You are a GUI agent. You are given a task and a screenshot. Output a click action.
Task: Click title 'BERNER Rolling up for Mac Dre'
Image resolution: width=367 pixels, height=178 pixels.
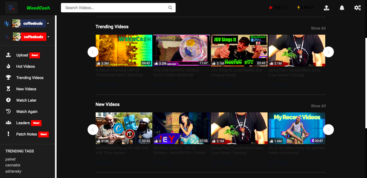point(122,150)
